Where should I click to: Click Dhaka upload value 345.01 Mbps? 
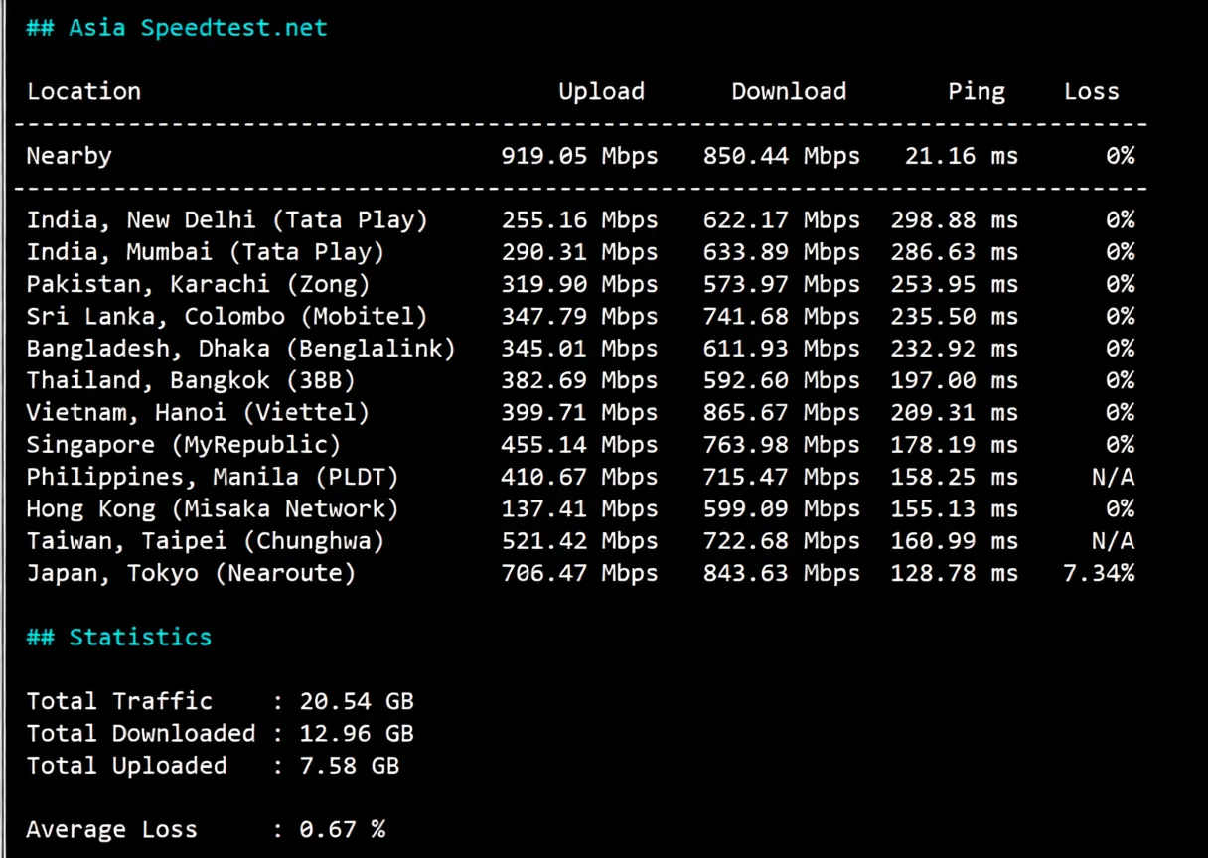click(579, 349)
